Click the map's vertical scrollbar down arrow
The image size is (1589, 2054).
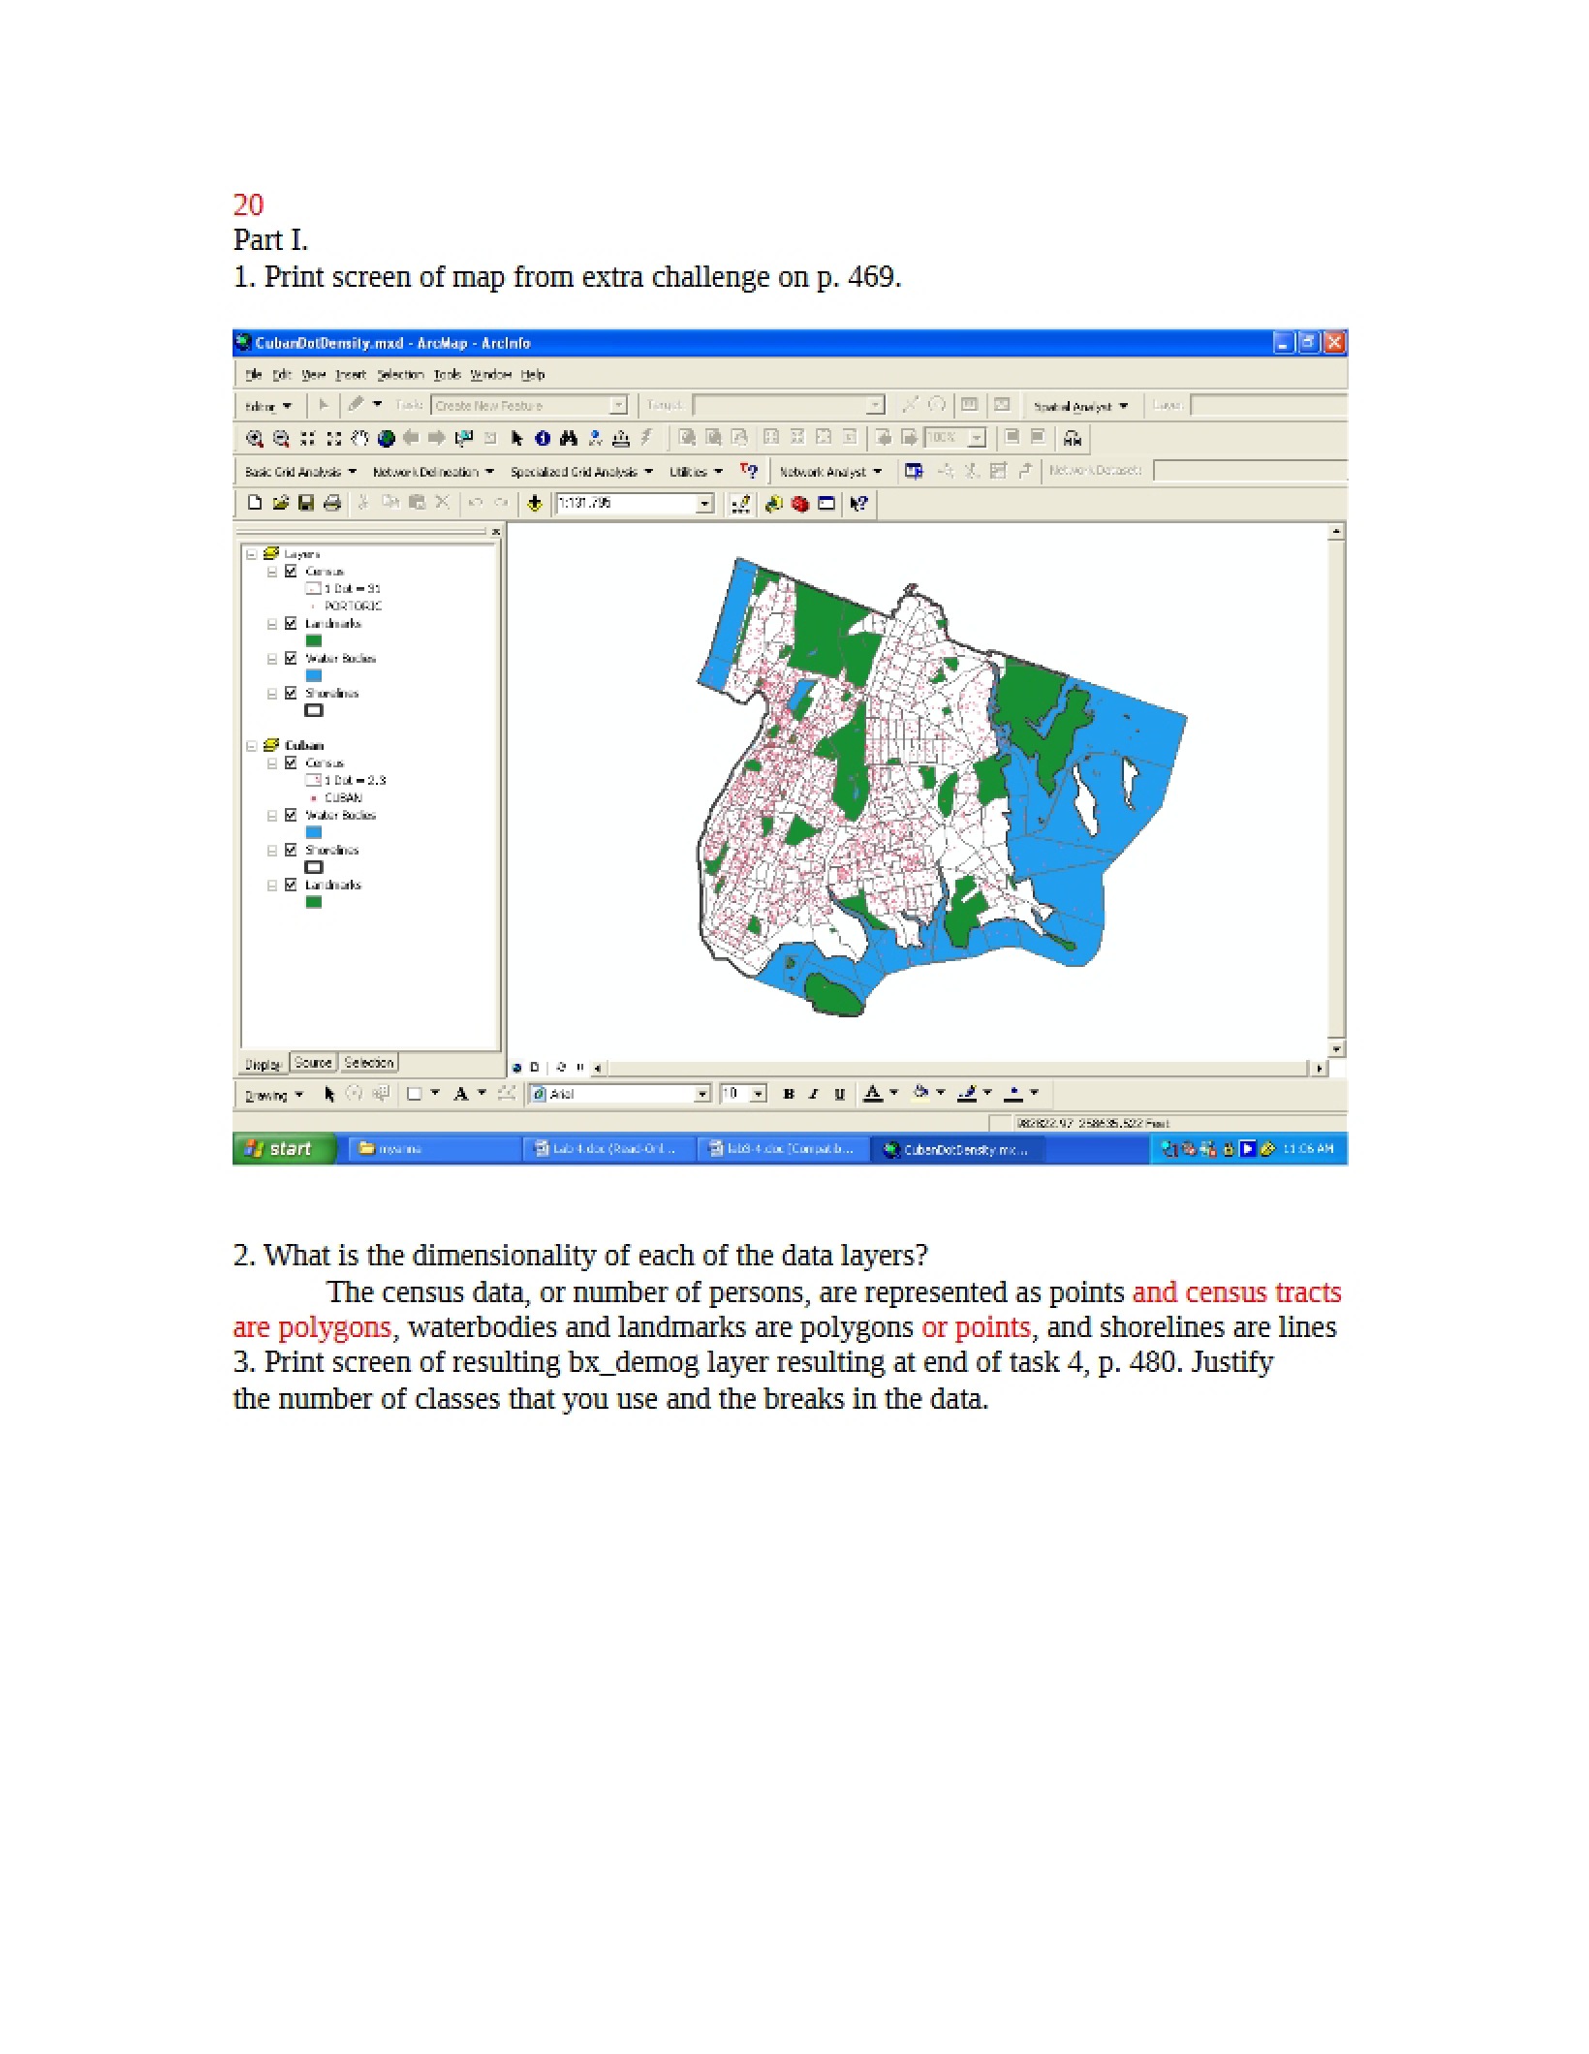(x=1337, y=1049)
